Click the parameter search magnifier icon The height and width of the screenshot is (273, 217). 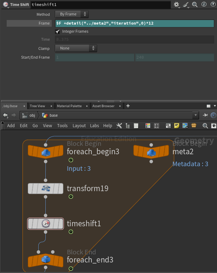point(194,5)
